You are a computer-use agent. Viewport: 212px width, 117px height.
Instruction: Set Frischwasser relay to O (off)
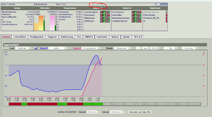tap(138, 12)
